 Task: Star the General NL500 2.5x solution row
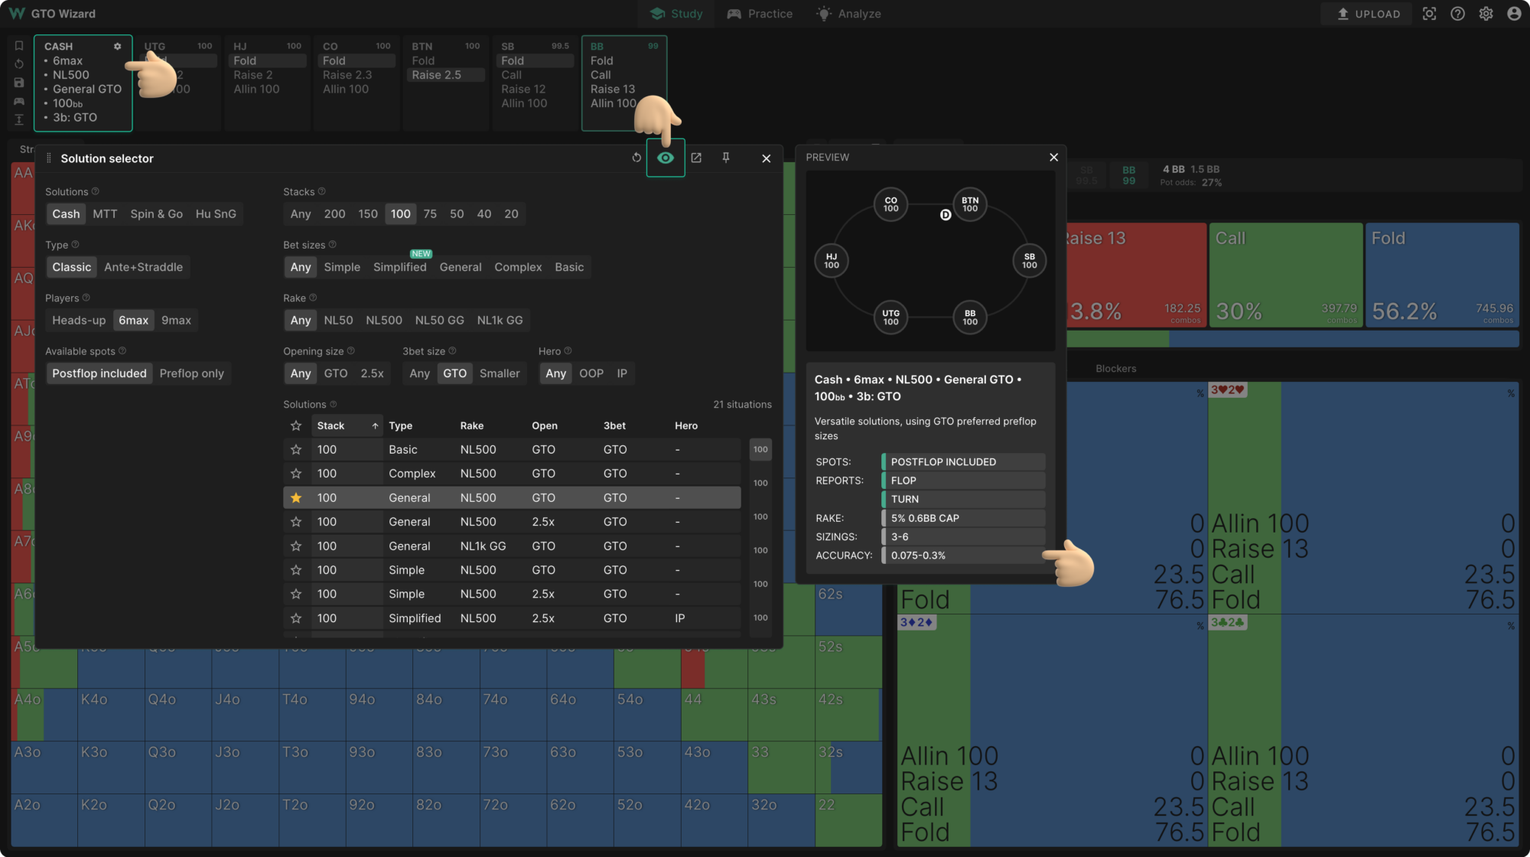pos(296,521)
